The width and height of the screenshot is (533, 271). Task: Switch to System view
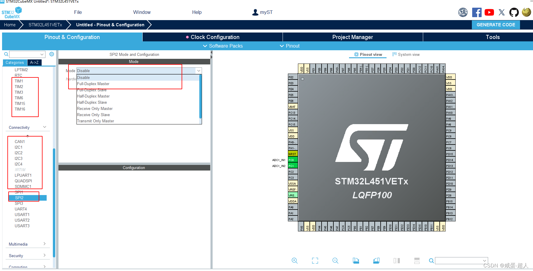click(406, 54)
